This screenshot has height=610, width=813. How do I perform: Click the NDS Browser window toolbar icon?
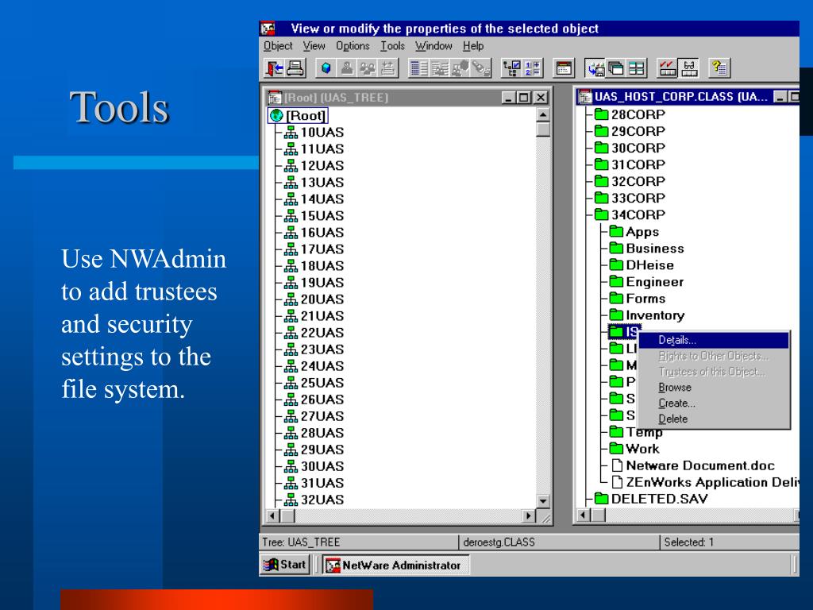(564, 68)
